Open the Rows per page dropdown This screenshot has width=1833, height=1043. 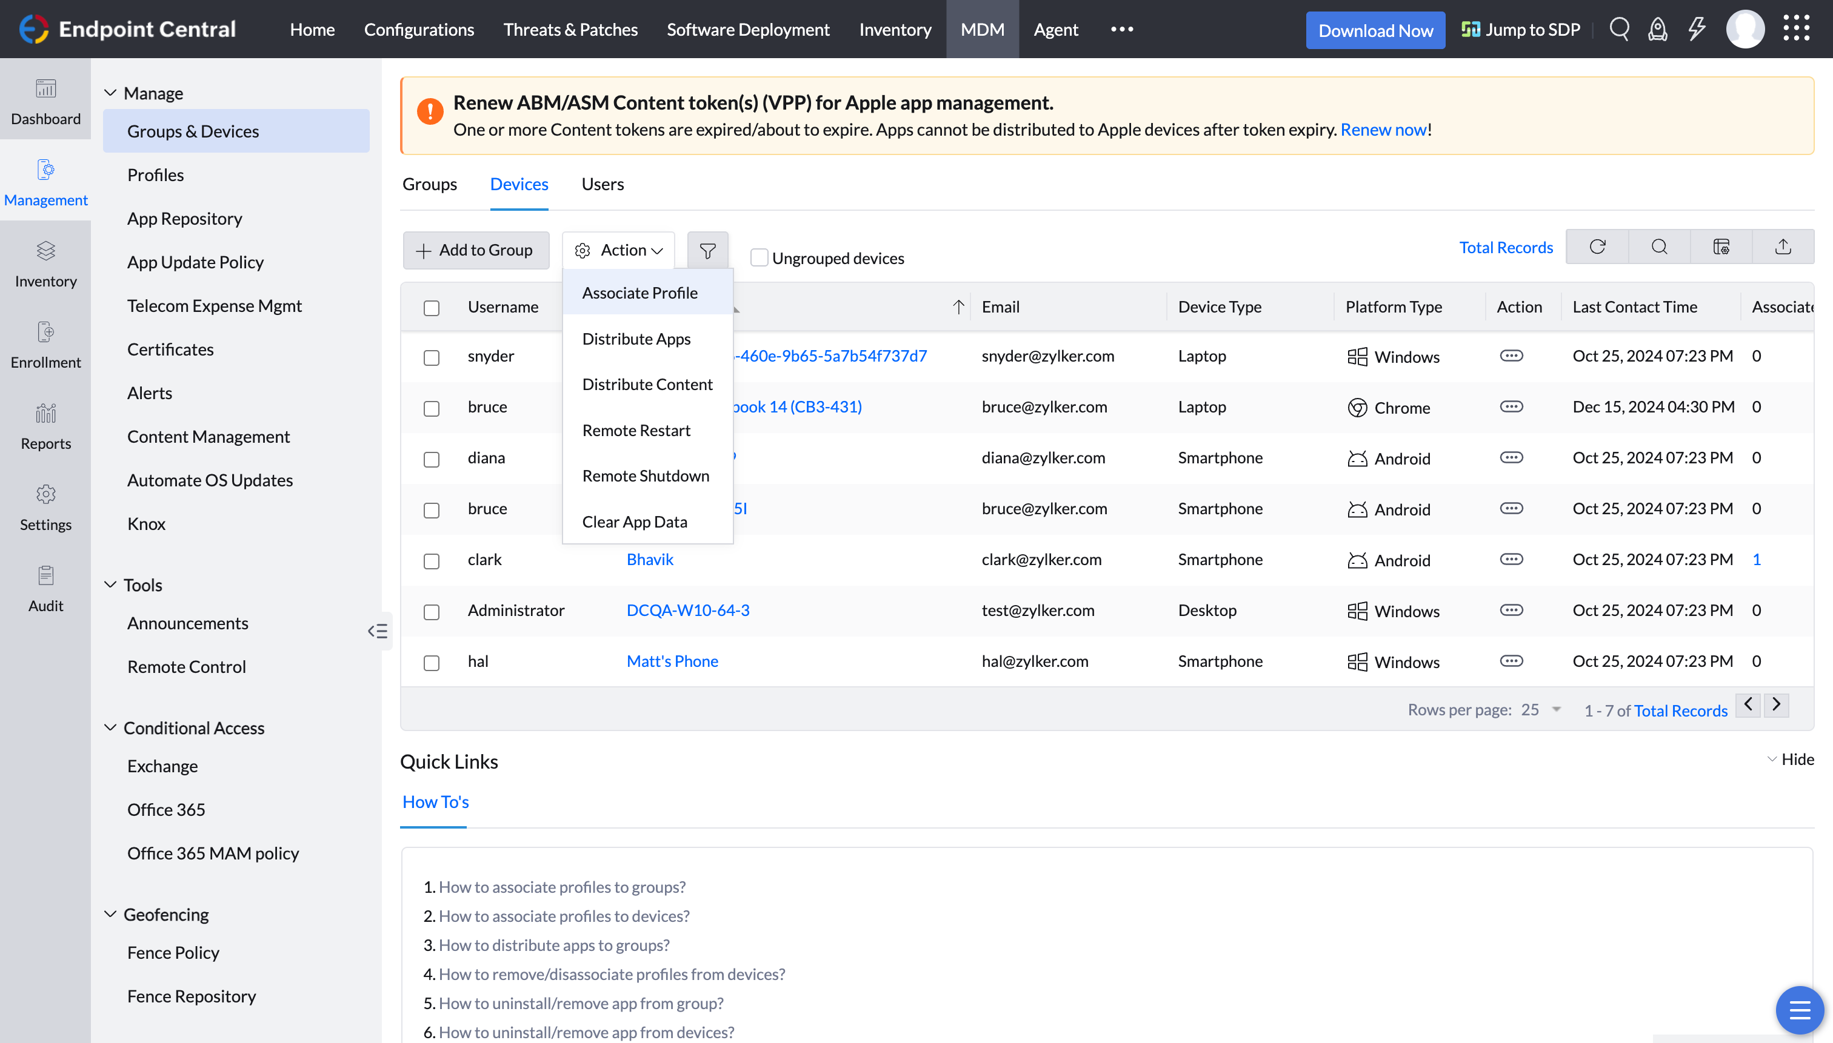point(1540,710)
